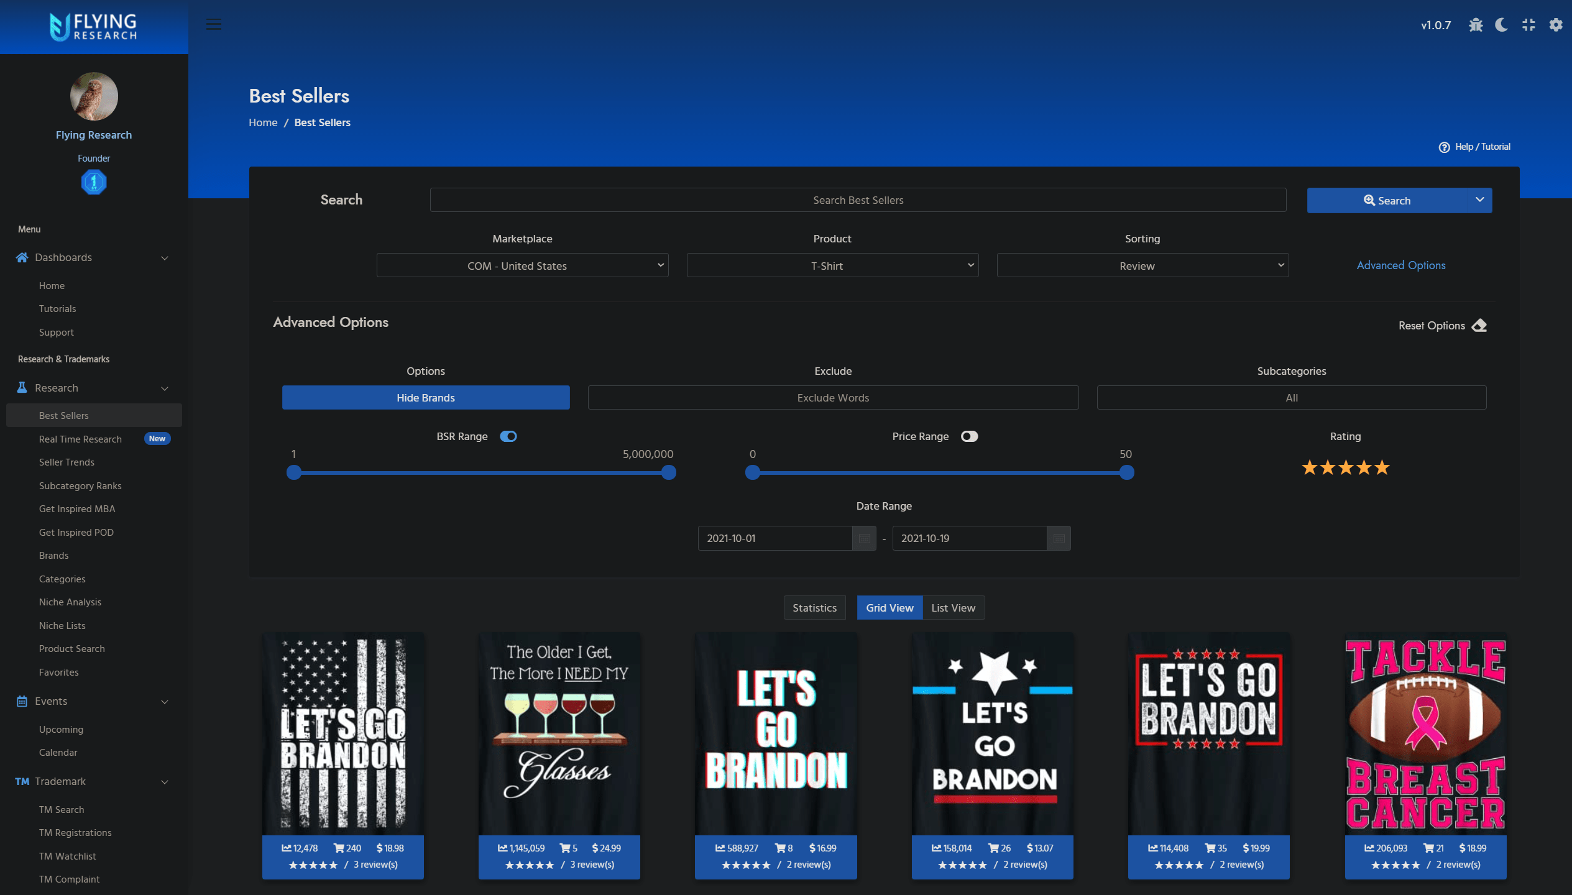Image resolution: width=1572 pixels, height=895 pixels.
Task: Click the Events calendar icon
Action: click(x=22, y=701)
